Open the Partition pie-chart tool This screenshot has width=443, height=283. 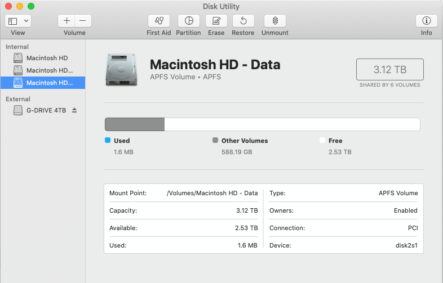point(188,21)
